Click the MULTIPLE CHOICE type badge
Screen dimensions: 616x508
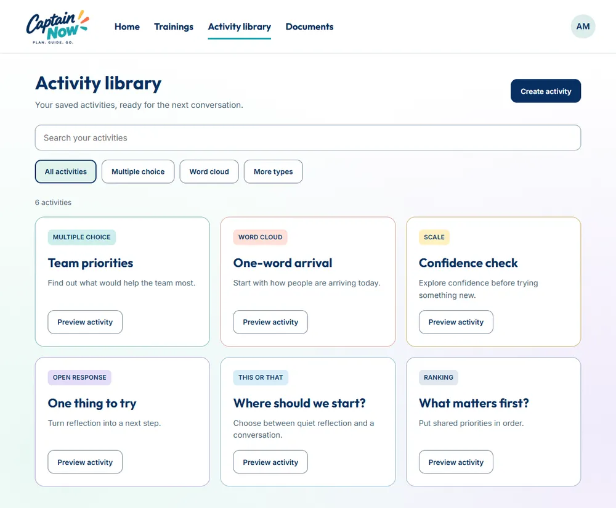click(x=82, y=237)
